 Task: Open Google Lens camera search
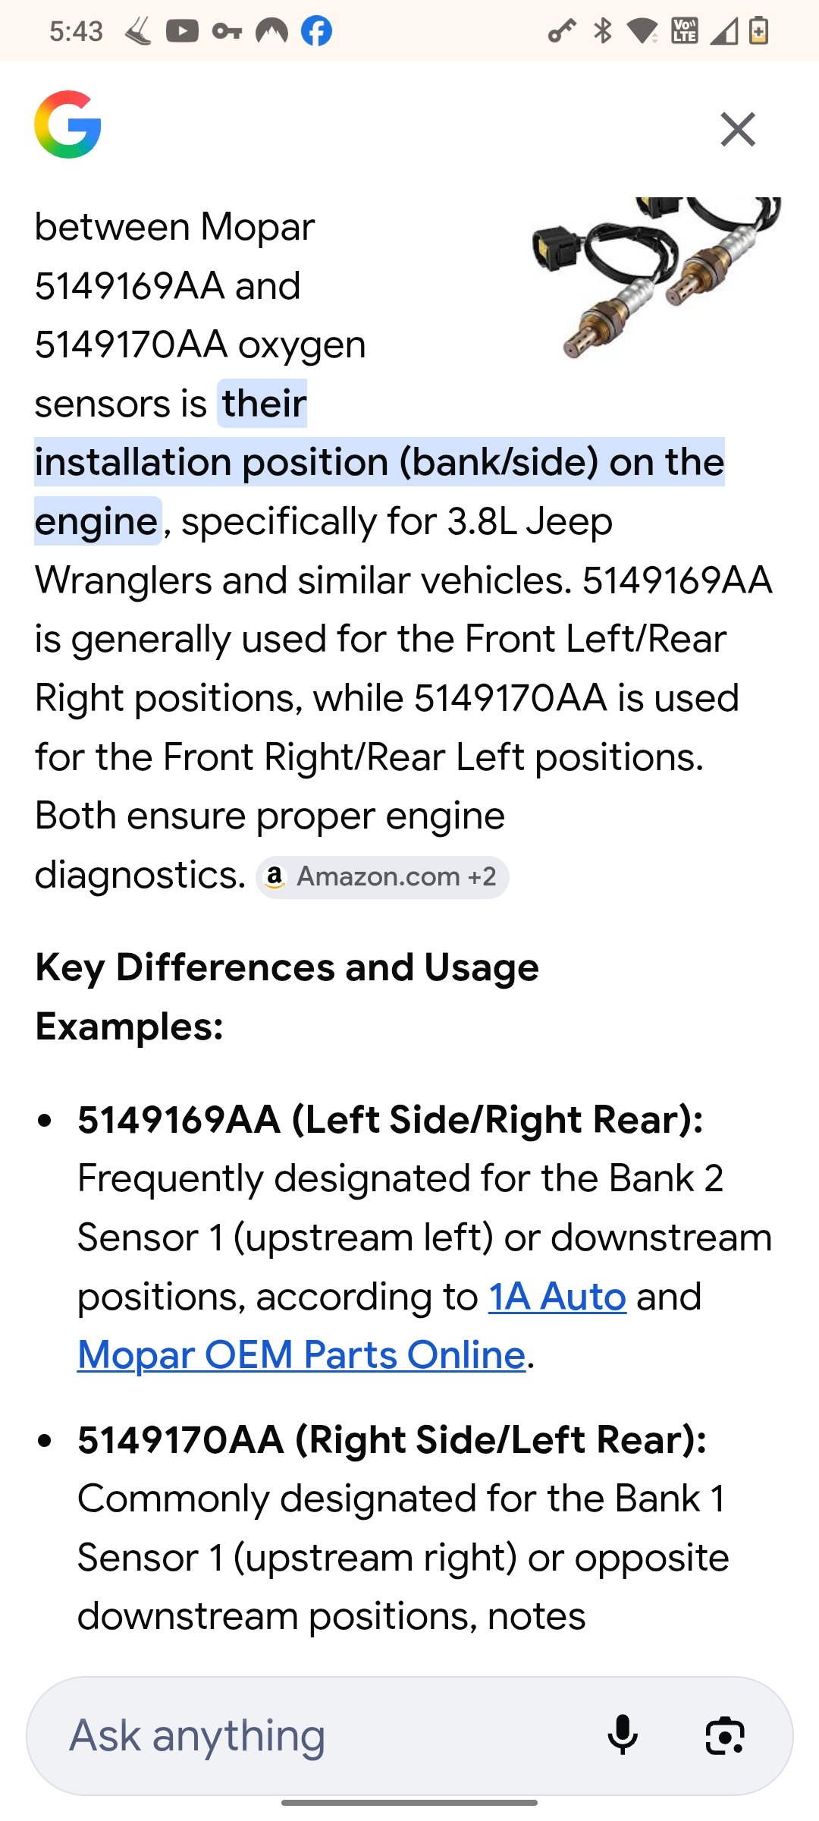tap(724, 1735)
